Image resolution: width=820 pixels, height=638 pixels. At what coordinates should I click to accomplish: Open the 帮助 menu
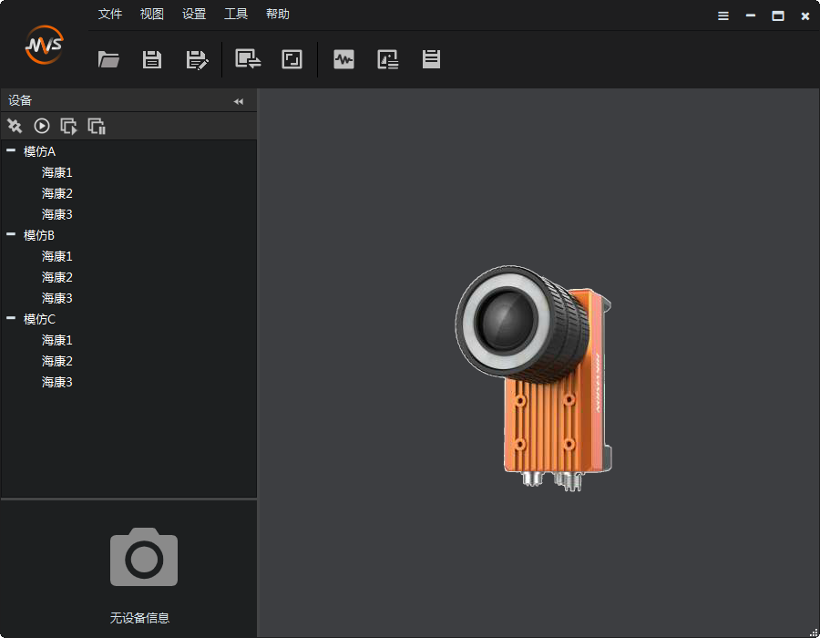[x=278, y=14]
